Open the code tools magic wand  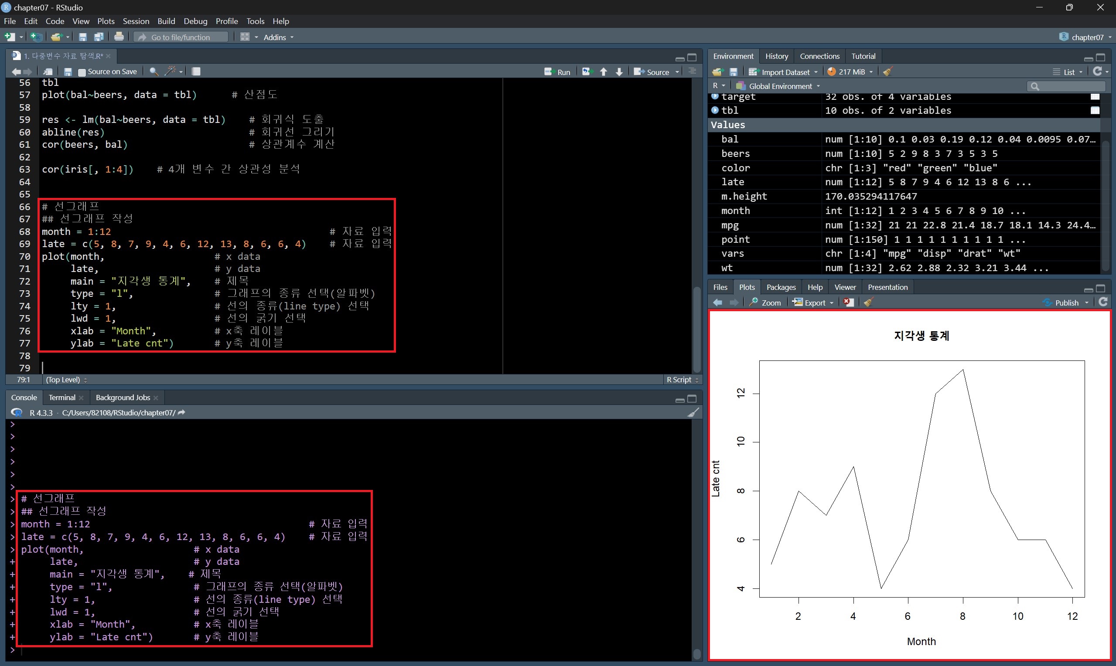pyautogui.click(x=171, y=71)
